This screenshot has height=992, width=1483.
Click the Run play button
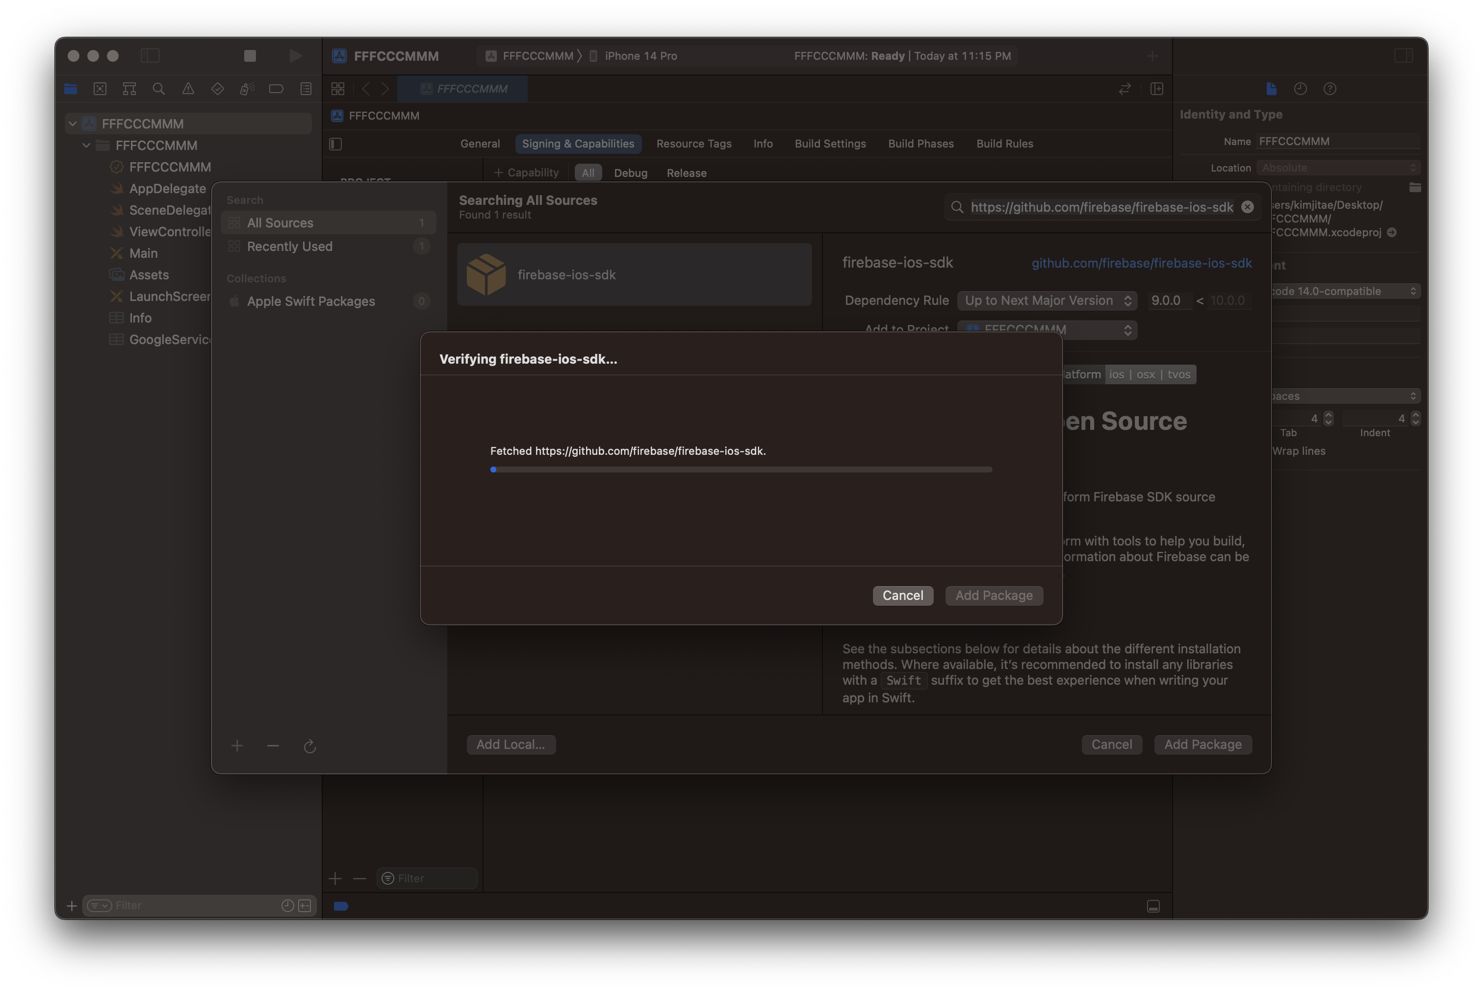pyautogui.click(x=296, y=56)
